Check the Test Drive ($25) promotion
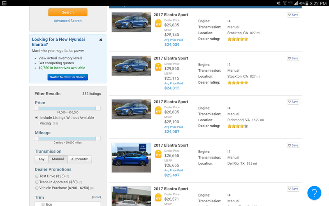This screenshot has width=329, height=206. point(37,176)
